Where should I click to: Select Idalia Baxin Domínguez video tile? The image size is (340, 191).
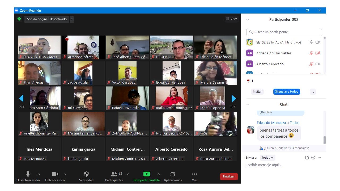pos(172,98)
